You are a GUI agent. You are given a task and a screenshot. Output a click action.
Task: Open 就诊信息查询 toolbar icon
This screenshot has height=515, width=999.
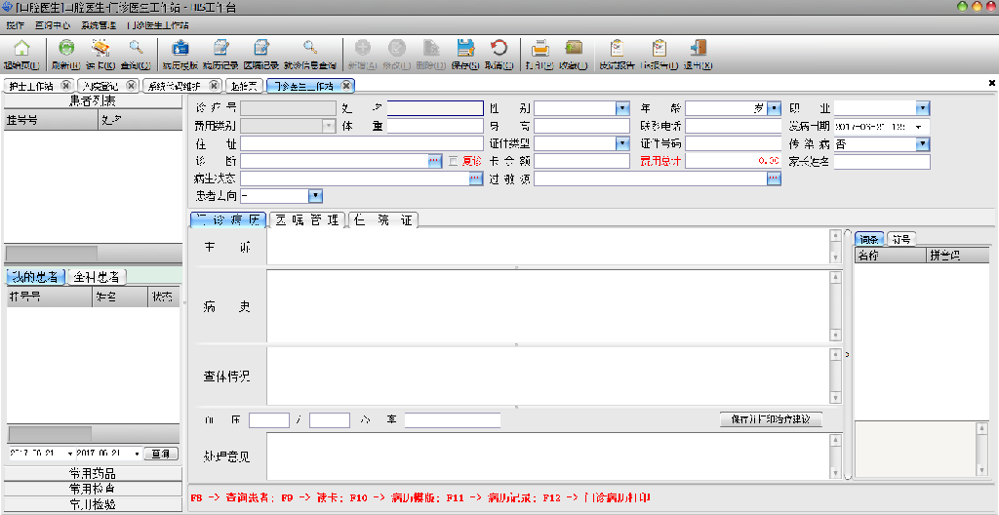pyautogui.click(x=309, y=49)
